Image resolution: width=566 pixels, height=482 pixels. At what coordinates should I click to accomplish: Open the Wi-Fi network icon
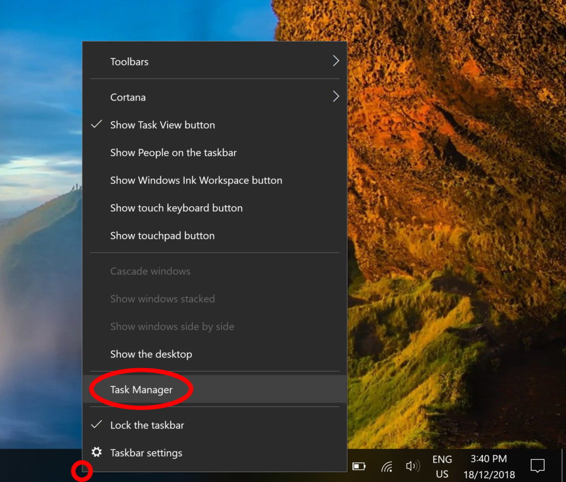pyautogui.click(x=387, y=466)
